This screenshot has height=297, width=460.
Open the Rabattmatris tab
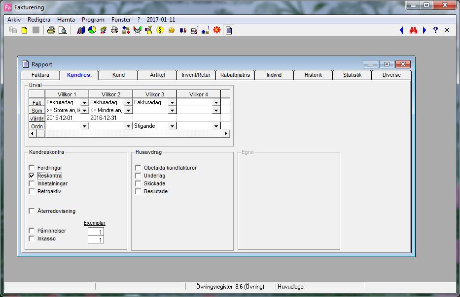(235, 75)
